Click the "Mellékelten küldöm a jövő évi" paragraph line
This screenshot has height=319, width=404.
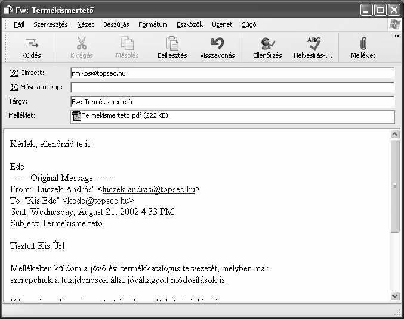click(139, 268)
